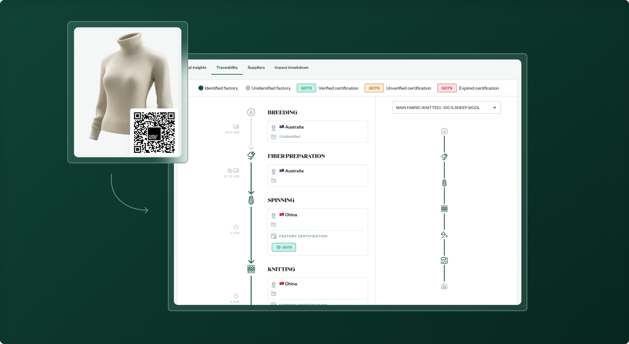The image size is (629, 344).
Task: Click China in the Knitting card
Action: click(x=291, y=284)
